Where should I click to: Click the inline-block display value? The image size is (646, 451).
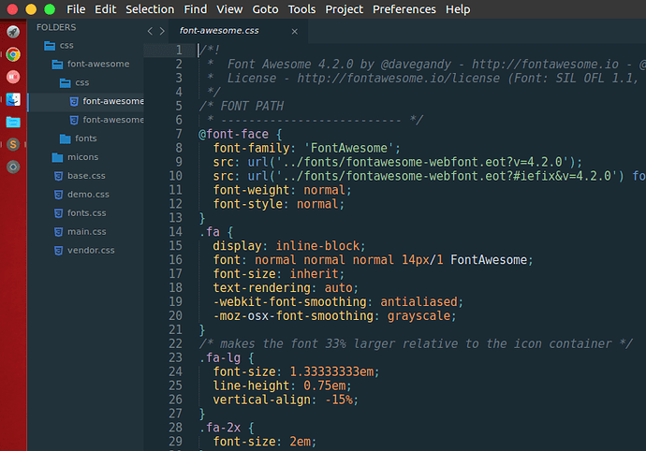[x=317, y=246]
